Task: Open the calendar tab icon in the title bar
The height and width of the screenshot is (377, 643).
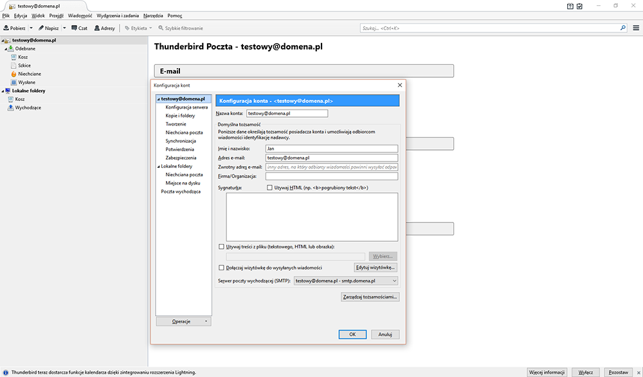Action: click(570, 6)
